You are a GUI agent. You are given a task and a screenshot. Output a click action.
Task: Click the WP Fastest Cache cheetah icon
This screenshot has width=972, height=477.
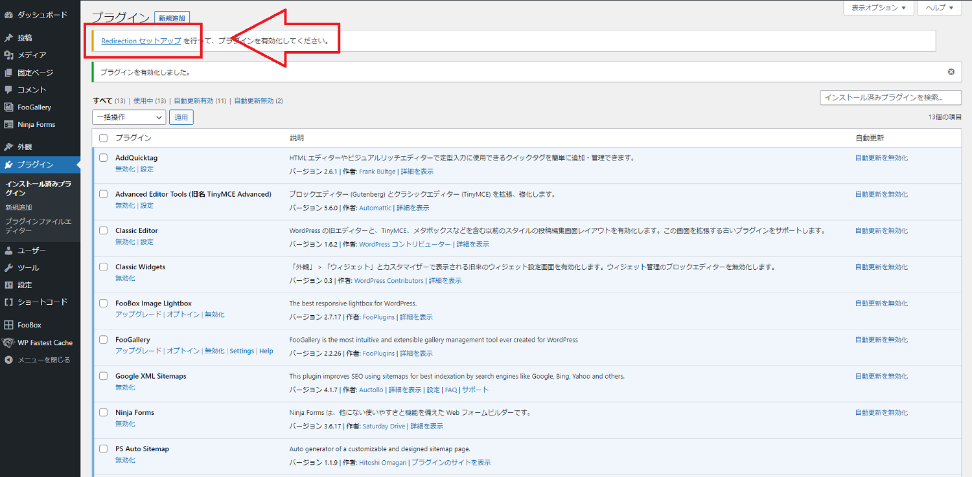click(x=8, y=342)
